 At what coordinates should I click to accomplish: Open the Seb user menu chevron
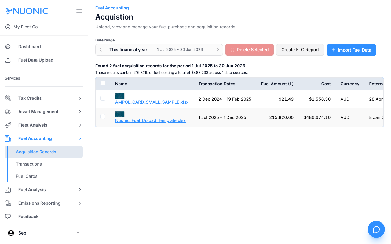pos(78,233)
